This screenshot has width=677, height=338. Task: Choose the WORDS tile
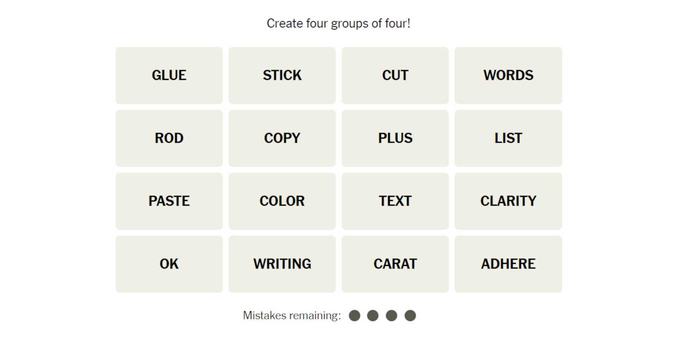pyautogui.click(x=508, y=75)
